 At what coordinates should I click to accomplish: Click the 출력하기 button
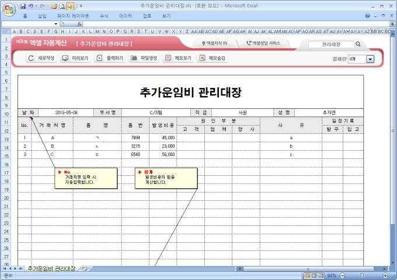[110, 58]
